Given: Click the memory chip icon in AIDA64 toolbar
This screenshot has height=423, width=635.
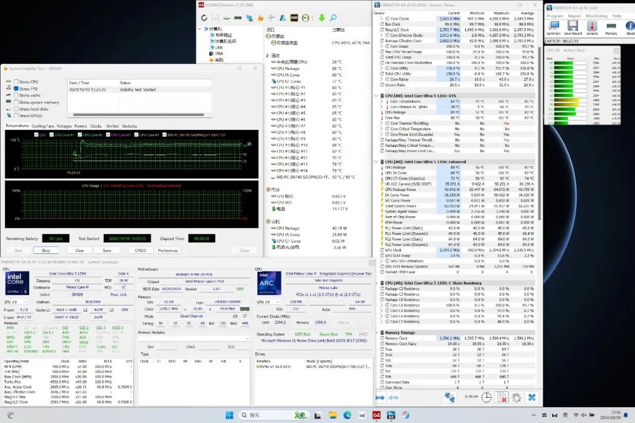Looking at the screenshot, I should point(238,18).
